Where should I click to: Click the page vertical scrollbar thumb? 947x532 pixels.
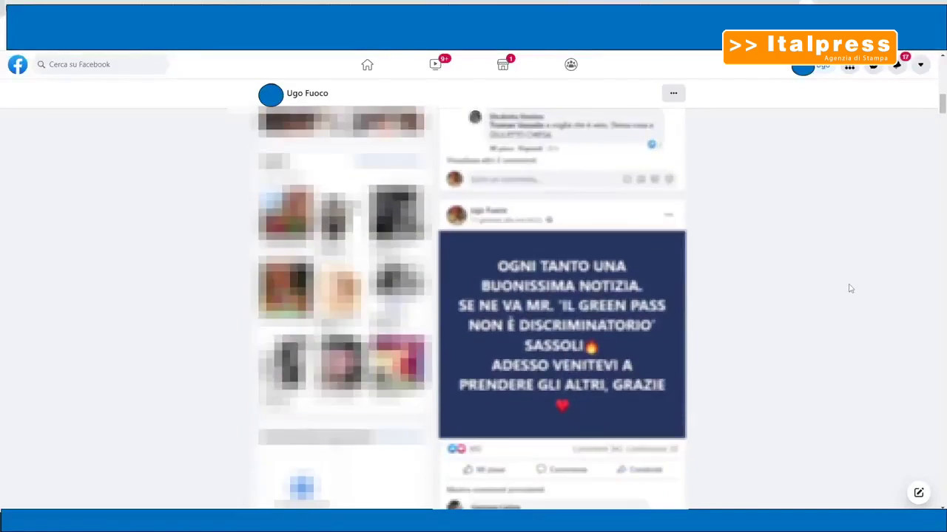[942, 103]
